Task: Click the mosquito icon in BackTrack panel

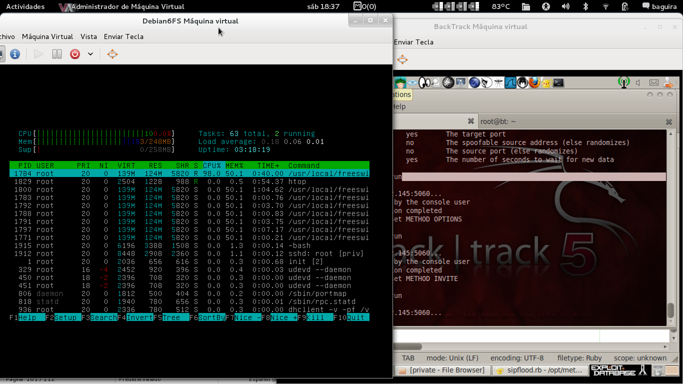Action: [x=497, y=82]
